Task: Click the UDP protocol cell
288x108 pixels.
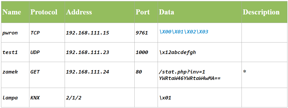Action: click(35, 52)
